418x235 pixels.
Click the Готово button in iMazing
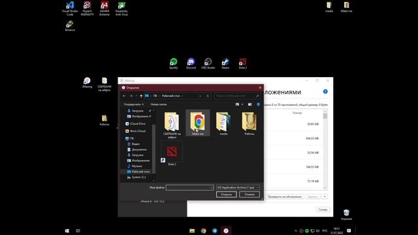(x=323, y=210)
